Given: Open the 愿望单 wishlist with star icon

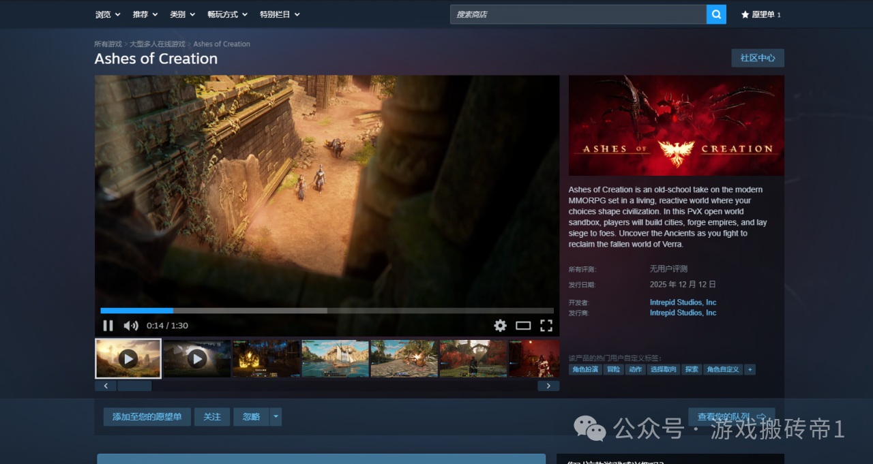Looking at the screenshot, I should [x=760, y=14].
